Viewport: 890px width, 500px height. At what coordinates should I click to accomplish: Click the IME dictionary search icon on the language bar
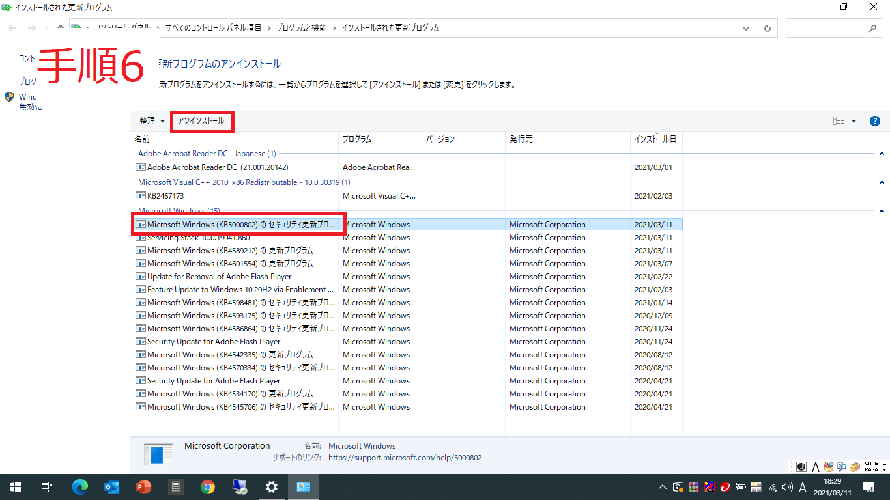tap(841, 467)
